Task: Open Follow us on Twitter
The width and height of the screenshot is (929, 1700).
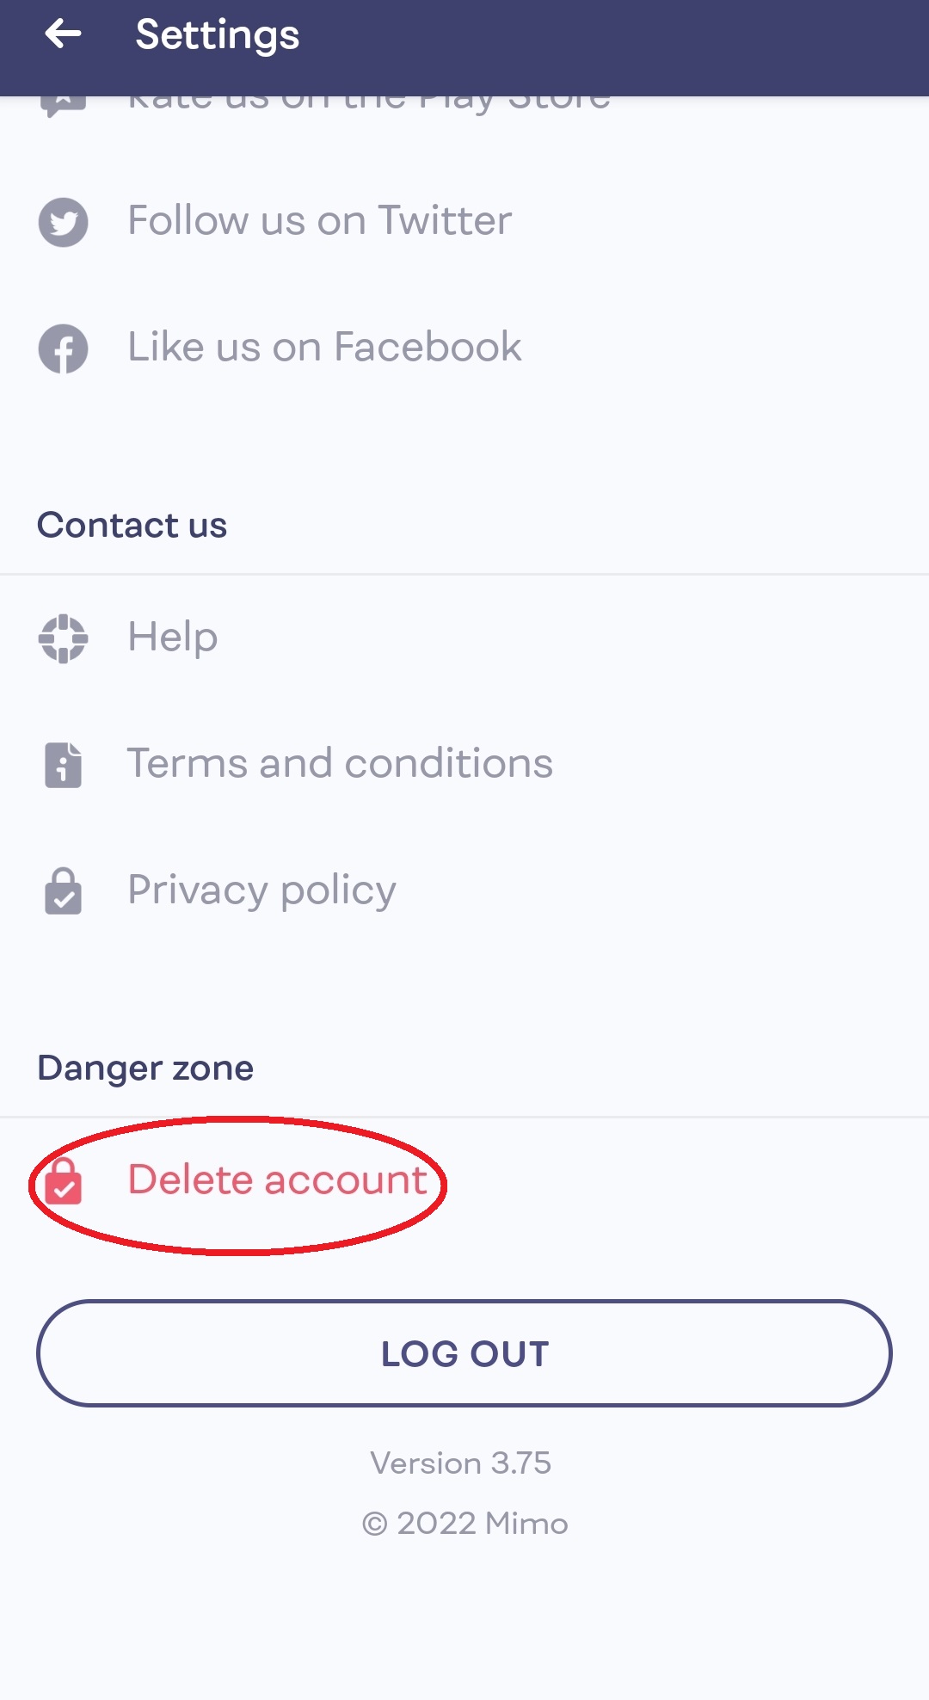Action: [x=319, y=221]
